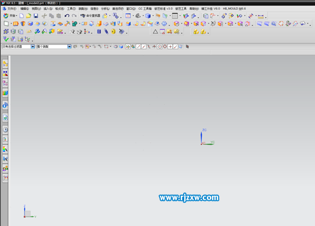
Task: Toggle the Quadrant Point snap option
Action: (x=165, y=47)
